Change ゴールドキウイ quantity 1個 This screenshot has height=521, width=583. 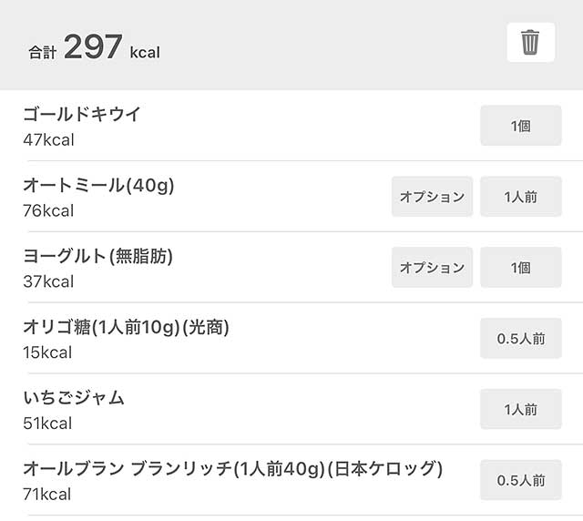[520, 126]
